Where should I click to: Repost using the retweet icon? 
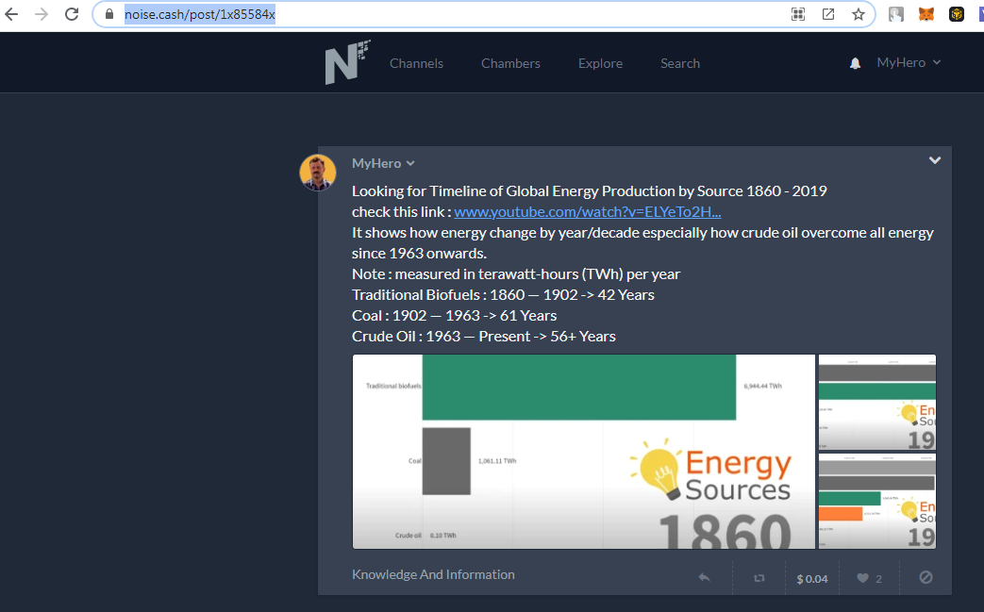point(759,578)
